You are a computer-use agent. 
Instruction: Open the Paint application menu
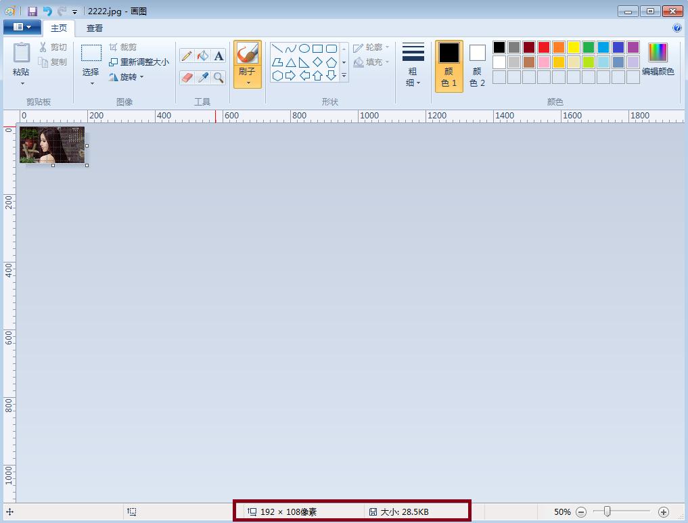pyautogui.click(x=21, y=26)
